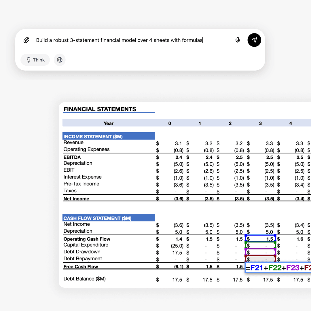Click the microphone voice input icon

point(238,40)
